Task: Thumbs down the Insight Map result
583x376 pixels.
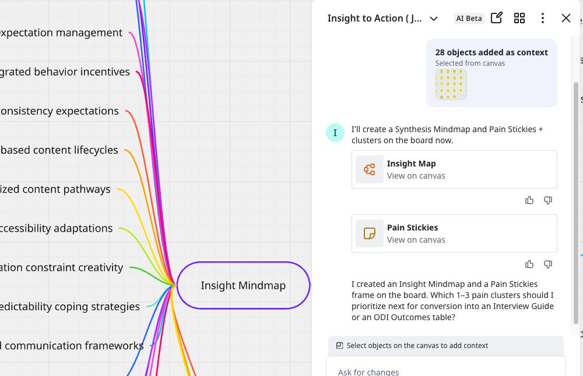Action: [x=548, y=200]
